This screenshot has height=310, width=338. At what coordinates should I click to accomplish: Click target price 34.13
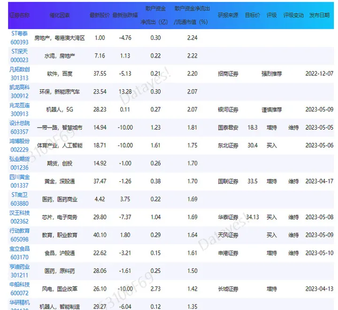[253, 217]
